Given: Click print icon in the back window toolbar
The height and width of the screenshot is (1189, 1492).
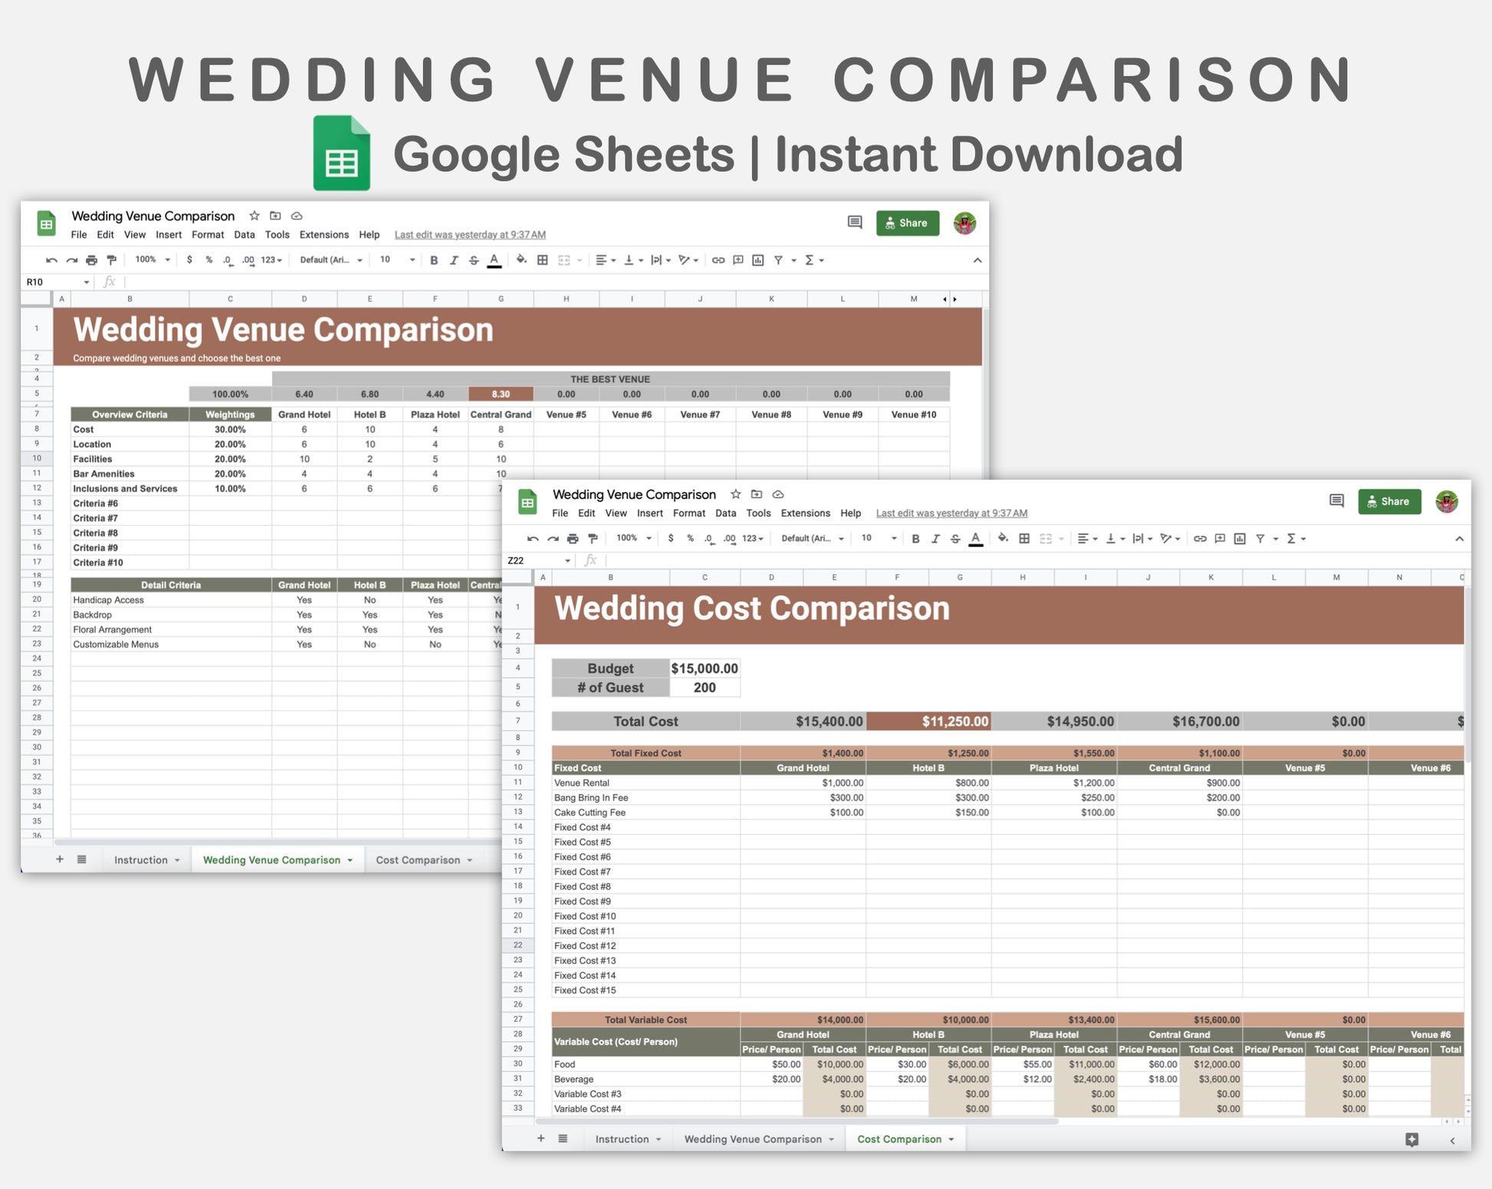Looking at the screenshot, I should point(91,261).
